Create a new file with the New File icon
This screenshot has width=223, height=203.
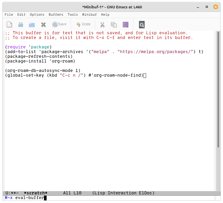pyautogui.click(x=9, y=24)
